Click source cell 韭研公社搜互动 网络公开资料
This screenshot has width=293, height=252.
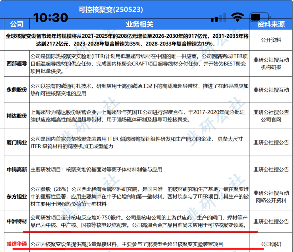(271, 197)
